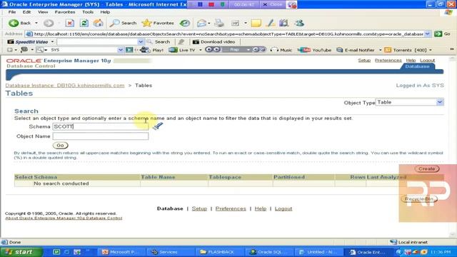
Task: Click Download video in SpeedBit toolbar
Action: click(214, 41)
